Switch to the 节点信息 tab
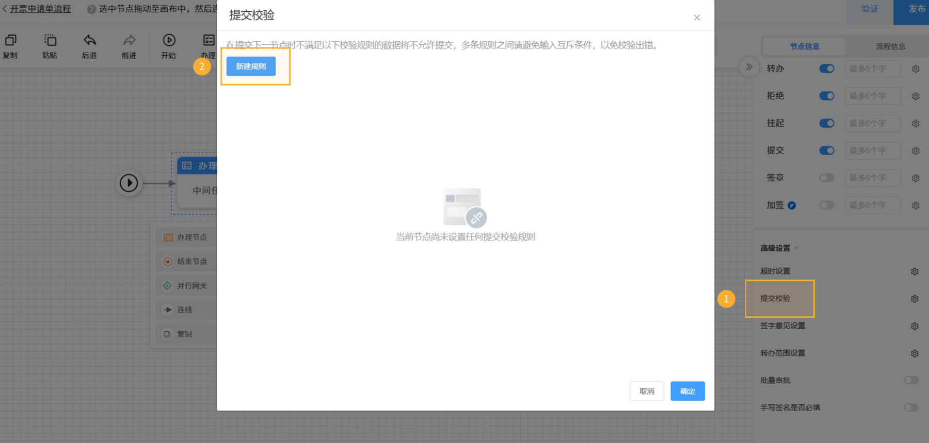This screenshot has width=929, height=443. tap(805, 46)
